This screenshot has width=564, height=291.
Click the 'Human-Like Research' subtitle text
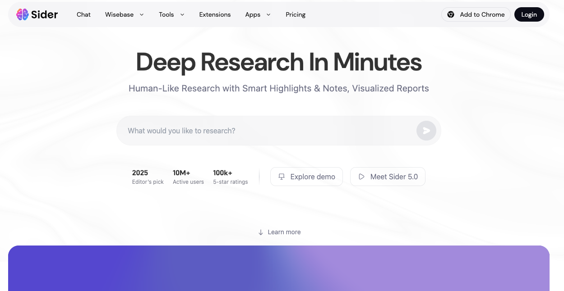click(279, 88)
